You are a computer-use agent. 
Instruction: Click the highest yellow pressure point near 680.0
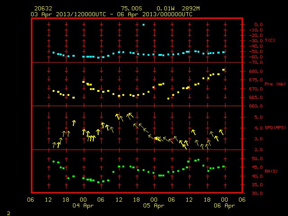click(x=224, y=70)
